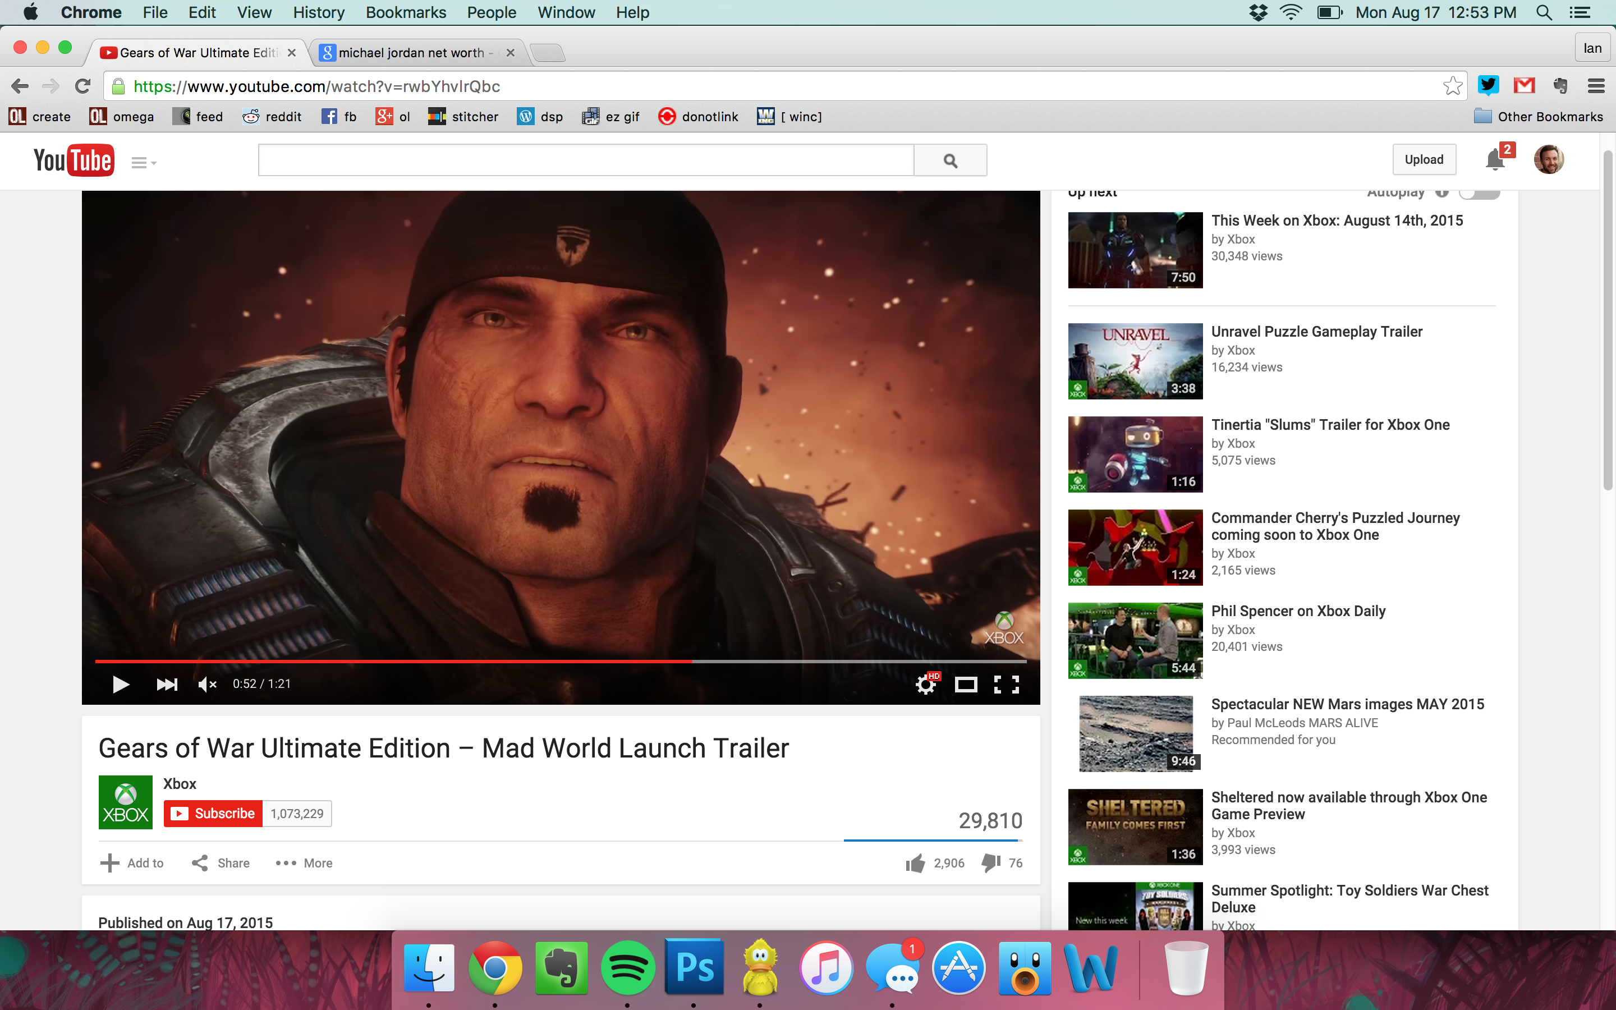Viewport: 1616px width, 1010px height.
Task: Open Notification Center icon
Action: (1580, 13)
